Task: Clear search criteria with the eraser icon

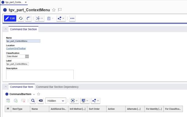Action: pyautogui.click(x=41, y=101)
